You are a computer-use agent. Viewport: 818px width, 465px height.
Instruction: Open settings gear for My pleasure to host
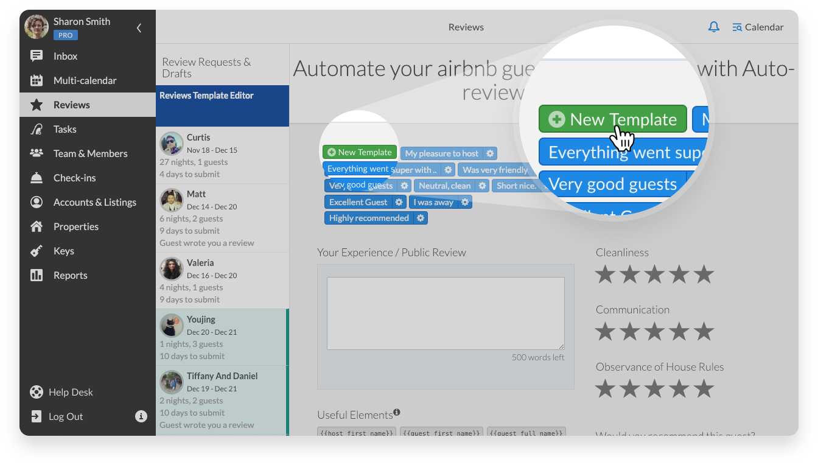[x=490, y=153]
